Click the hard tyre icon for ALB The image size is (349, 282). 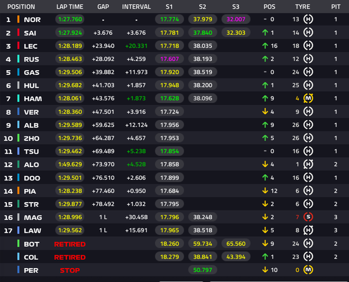pos(308,125)
